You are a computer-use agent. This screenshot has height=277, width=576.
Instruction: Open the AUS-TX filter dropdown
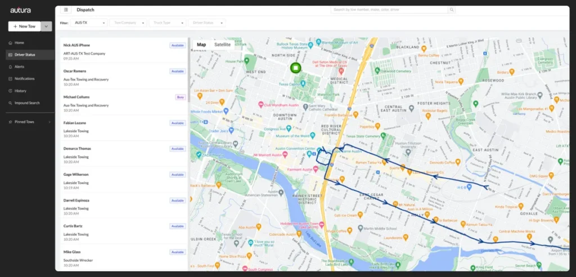pyautogui.click(x=89, y=23)
